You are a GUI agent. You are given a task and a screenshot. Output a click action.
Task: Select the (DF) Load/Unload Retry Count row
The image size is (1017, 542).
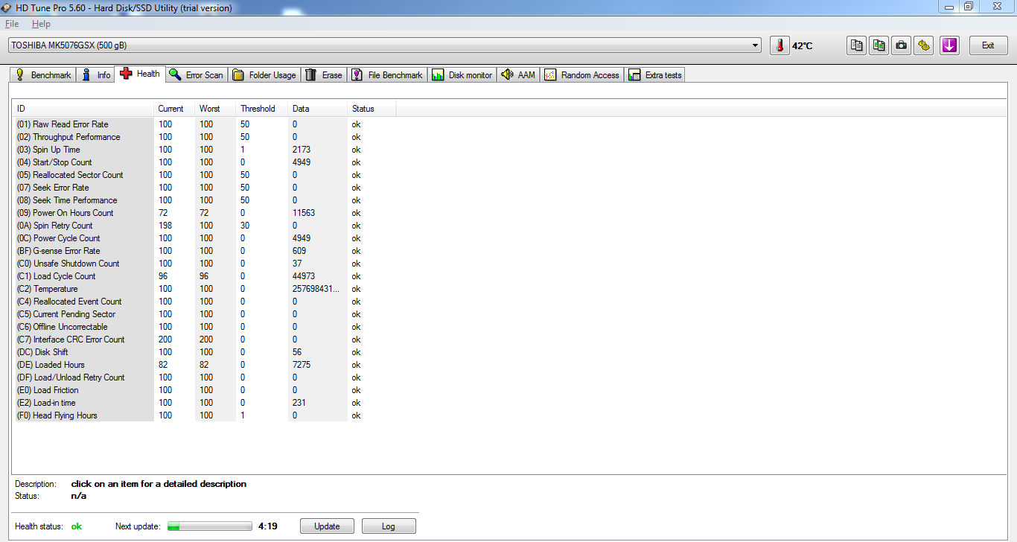pos(204,377)
